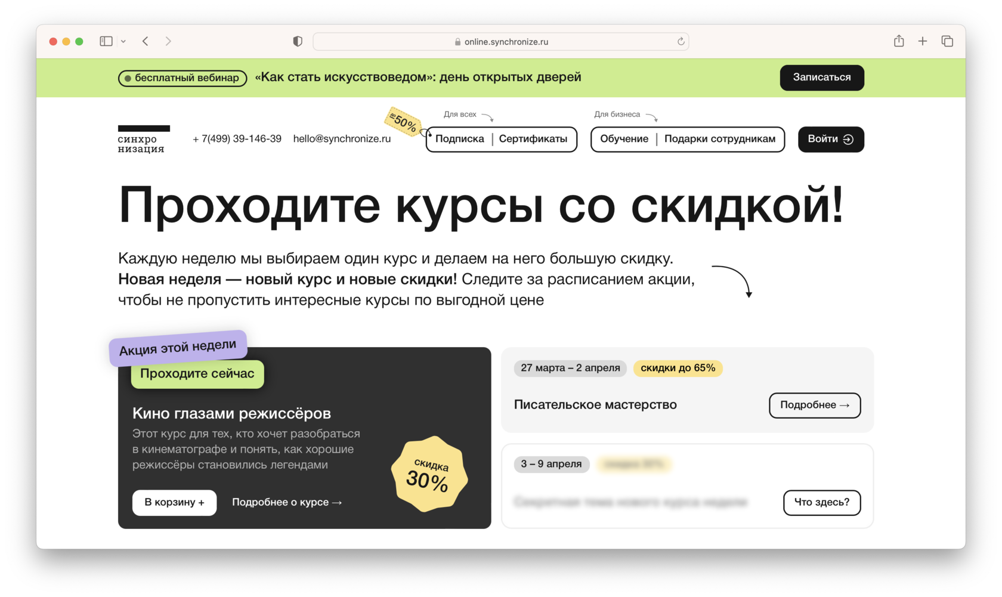Click the Синхронизация logo

tap(144, 140)
